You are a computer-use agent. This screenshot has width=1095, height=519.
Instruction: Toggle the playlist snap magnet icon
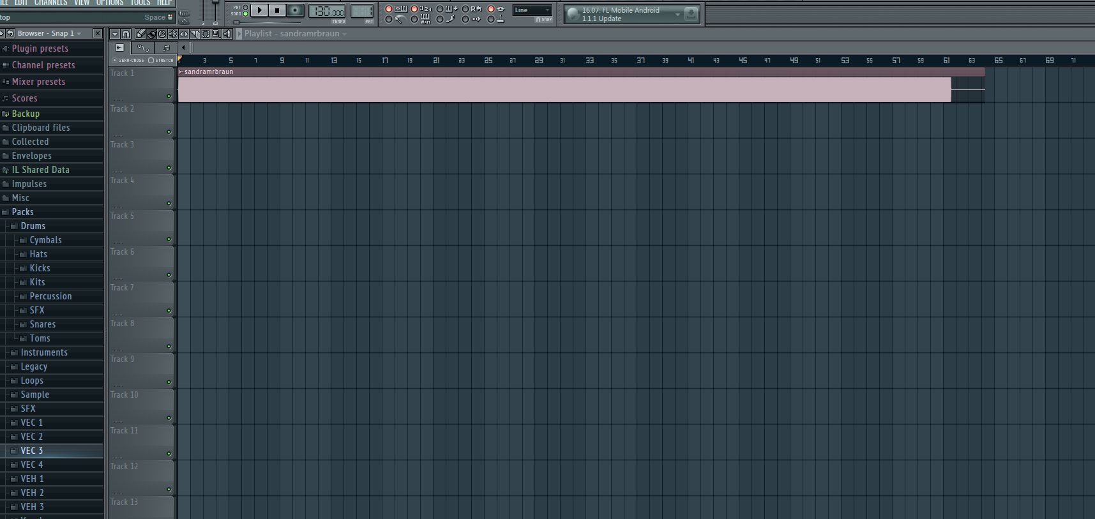point(126,34)
